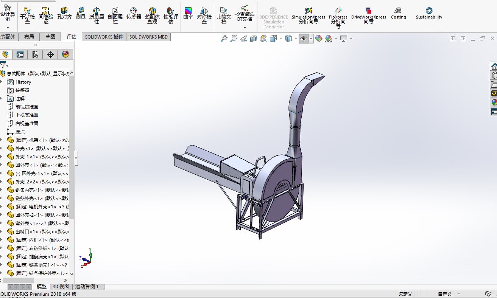Open DriveWorksXpress wizard

pyautogui.click(x=369, y=16)
